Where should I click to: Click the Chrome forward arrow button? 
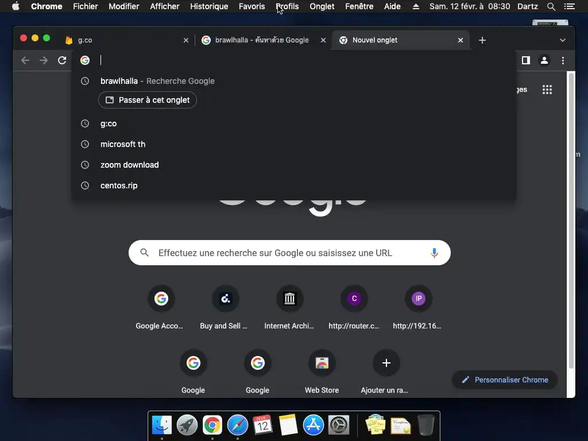click(44, 60)
